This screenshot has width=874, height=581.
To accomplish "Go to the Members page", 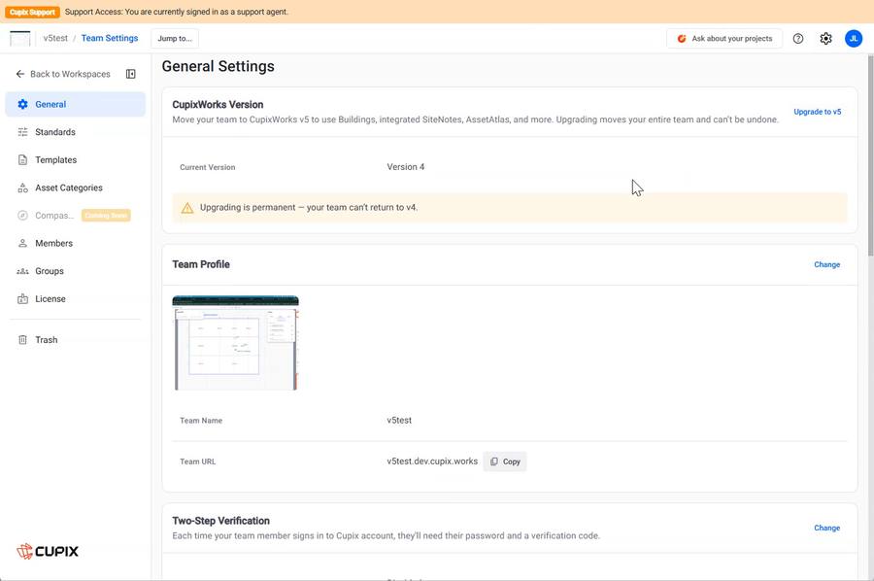I will coord(75,243).
